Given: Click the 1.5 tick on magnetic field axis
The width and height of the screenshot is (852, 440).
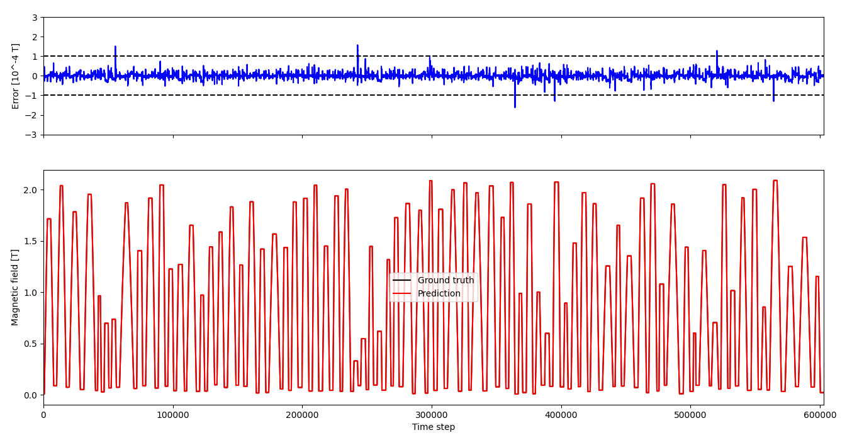Looking at the screenshot, I should coord(30,241).
